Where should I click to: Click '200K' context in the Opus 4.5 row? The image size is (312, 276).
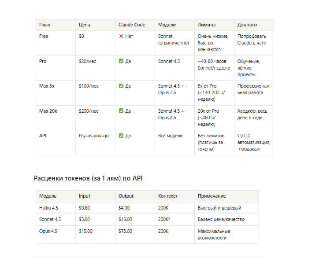click(x=163, y=231)
